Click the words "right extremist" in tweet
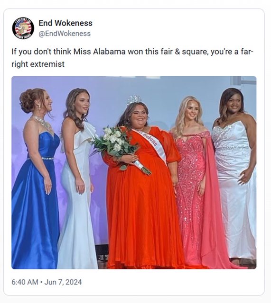Screen dimensions: 271x303 tap(38, 64)
